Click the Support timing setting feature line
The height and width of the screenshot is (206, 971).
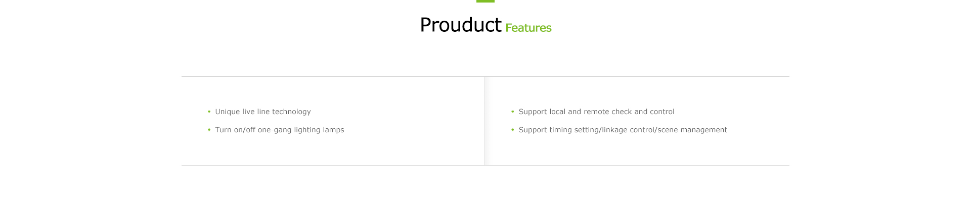(623, 130)
